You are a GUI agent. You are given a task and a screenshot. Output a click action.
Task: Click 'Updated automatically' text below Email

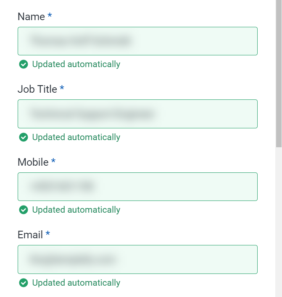pos(76,283)
